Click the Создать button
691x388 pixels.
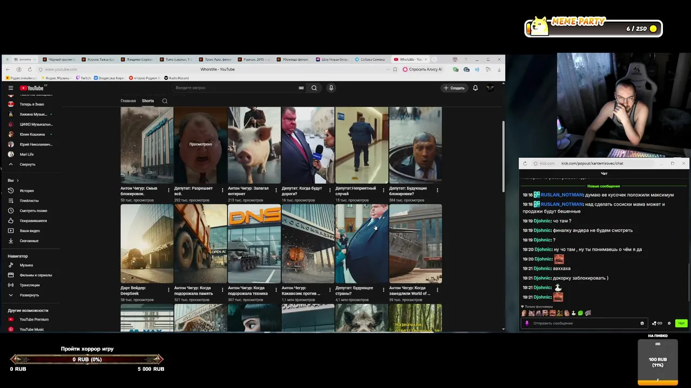click(454, 88)
